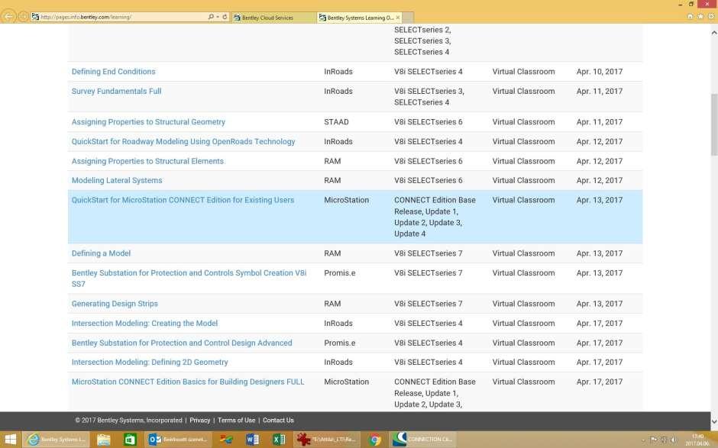
Task: Open the Excel icon in the taskbar
Action: (279, 440)
